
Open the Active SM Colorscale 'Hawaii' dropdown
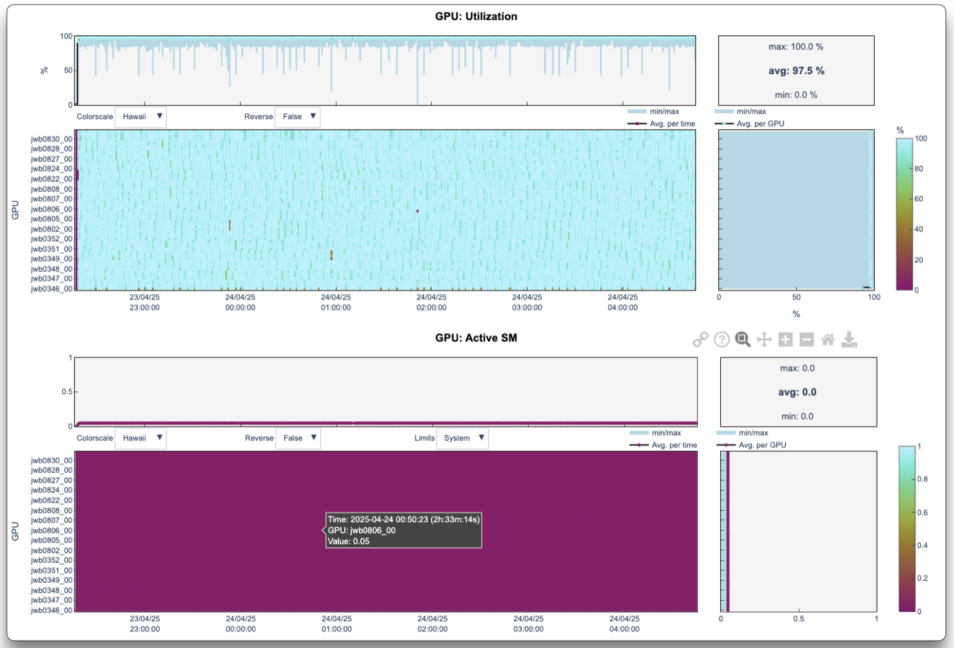[x=141, y=439]
